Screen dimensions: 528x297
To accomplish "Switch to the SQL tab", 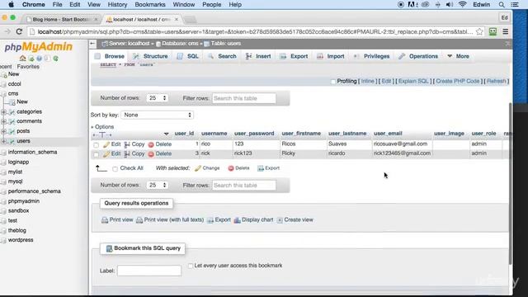I will [188, 56].
